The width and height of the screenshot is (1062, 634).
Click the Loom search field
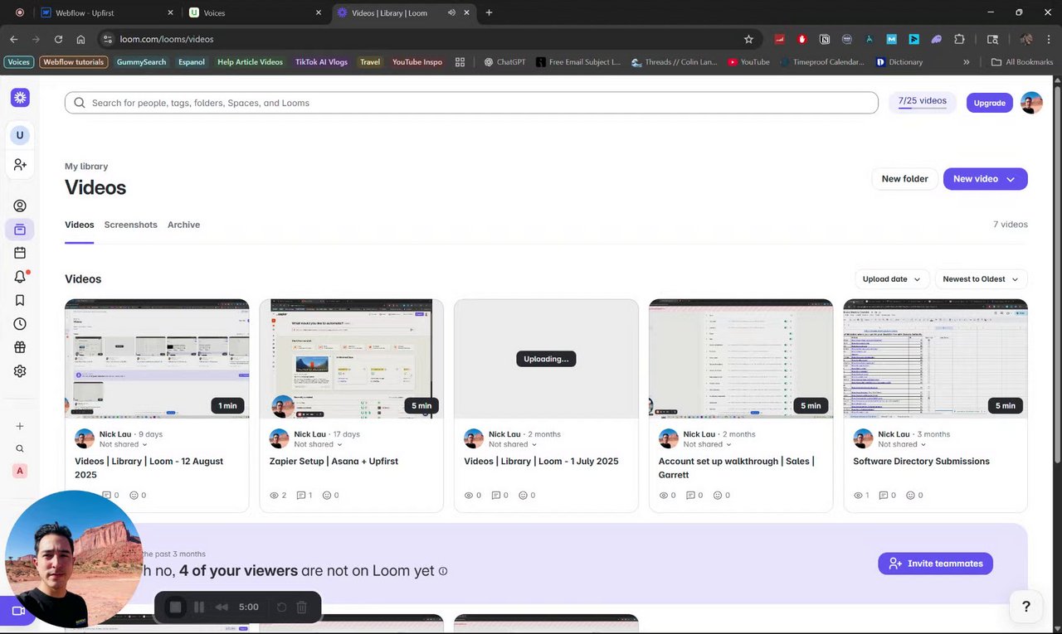pyautogui.click(x=471, y=103)
